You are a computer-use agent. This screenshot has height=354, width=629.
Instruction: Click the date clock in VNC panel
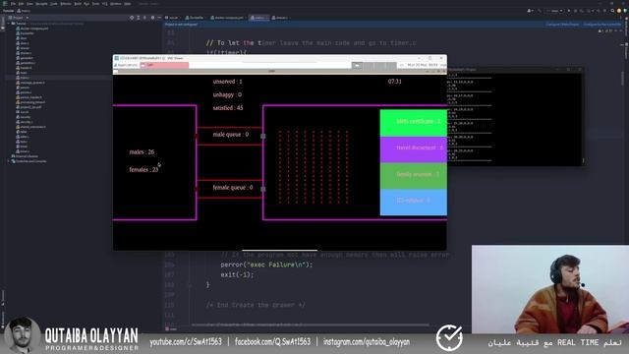click(423, 65)
